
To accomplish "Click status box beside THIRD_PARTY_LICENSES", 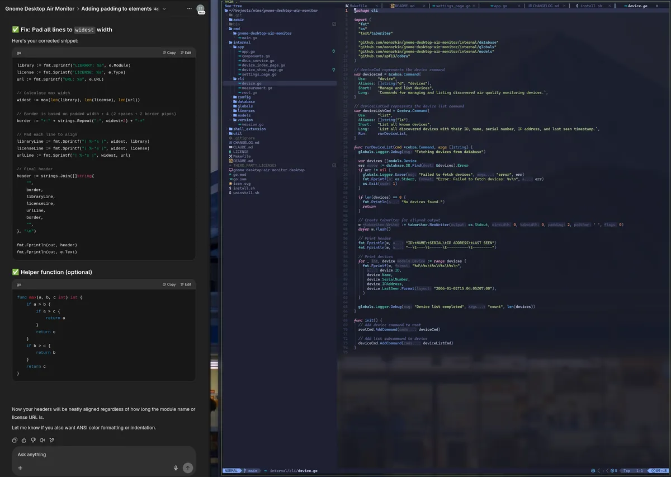I will tap(334, 165).
